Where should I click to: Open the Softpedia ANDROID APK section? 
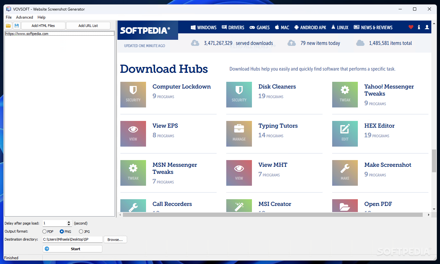pos(310,28)
